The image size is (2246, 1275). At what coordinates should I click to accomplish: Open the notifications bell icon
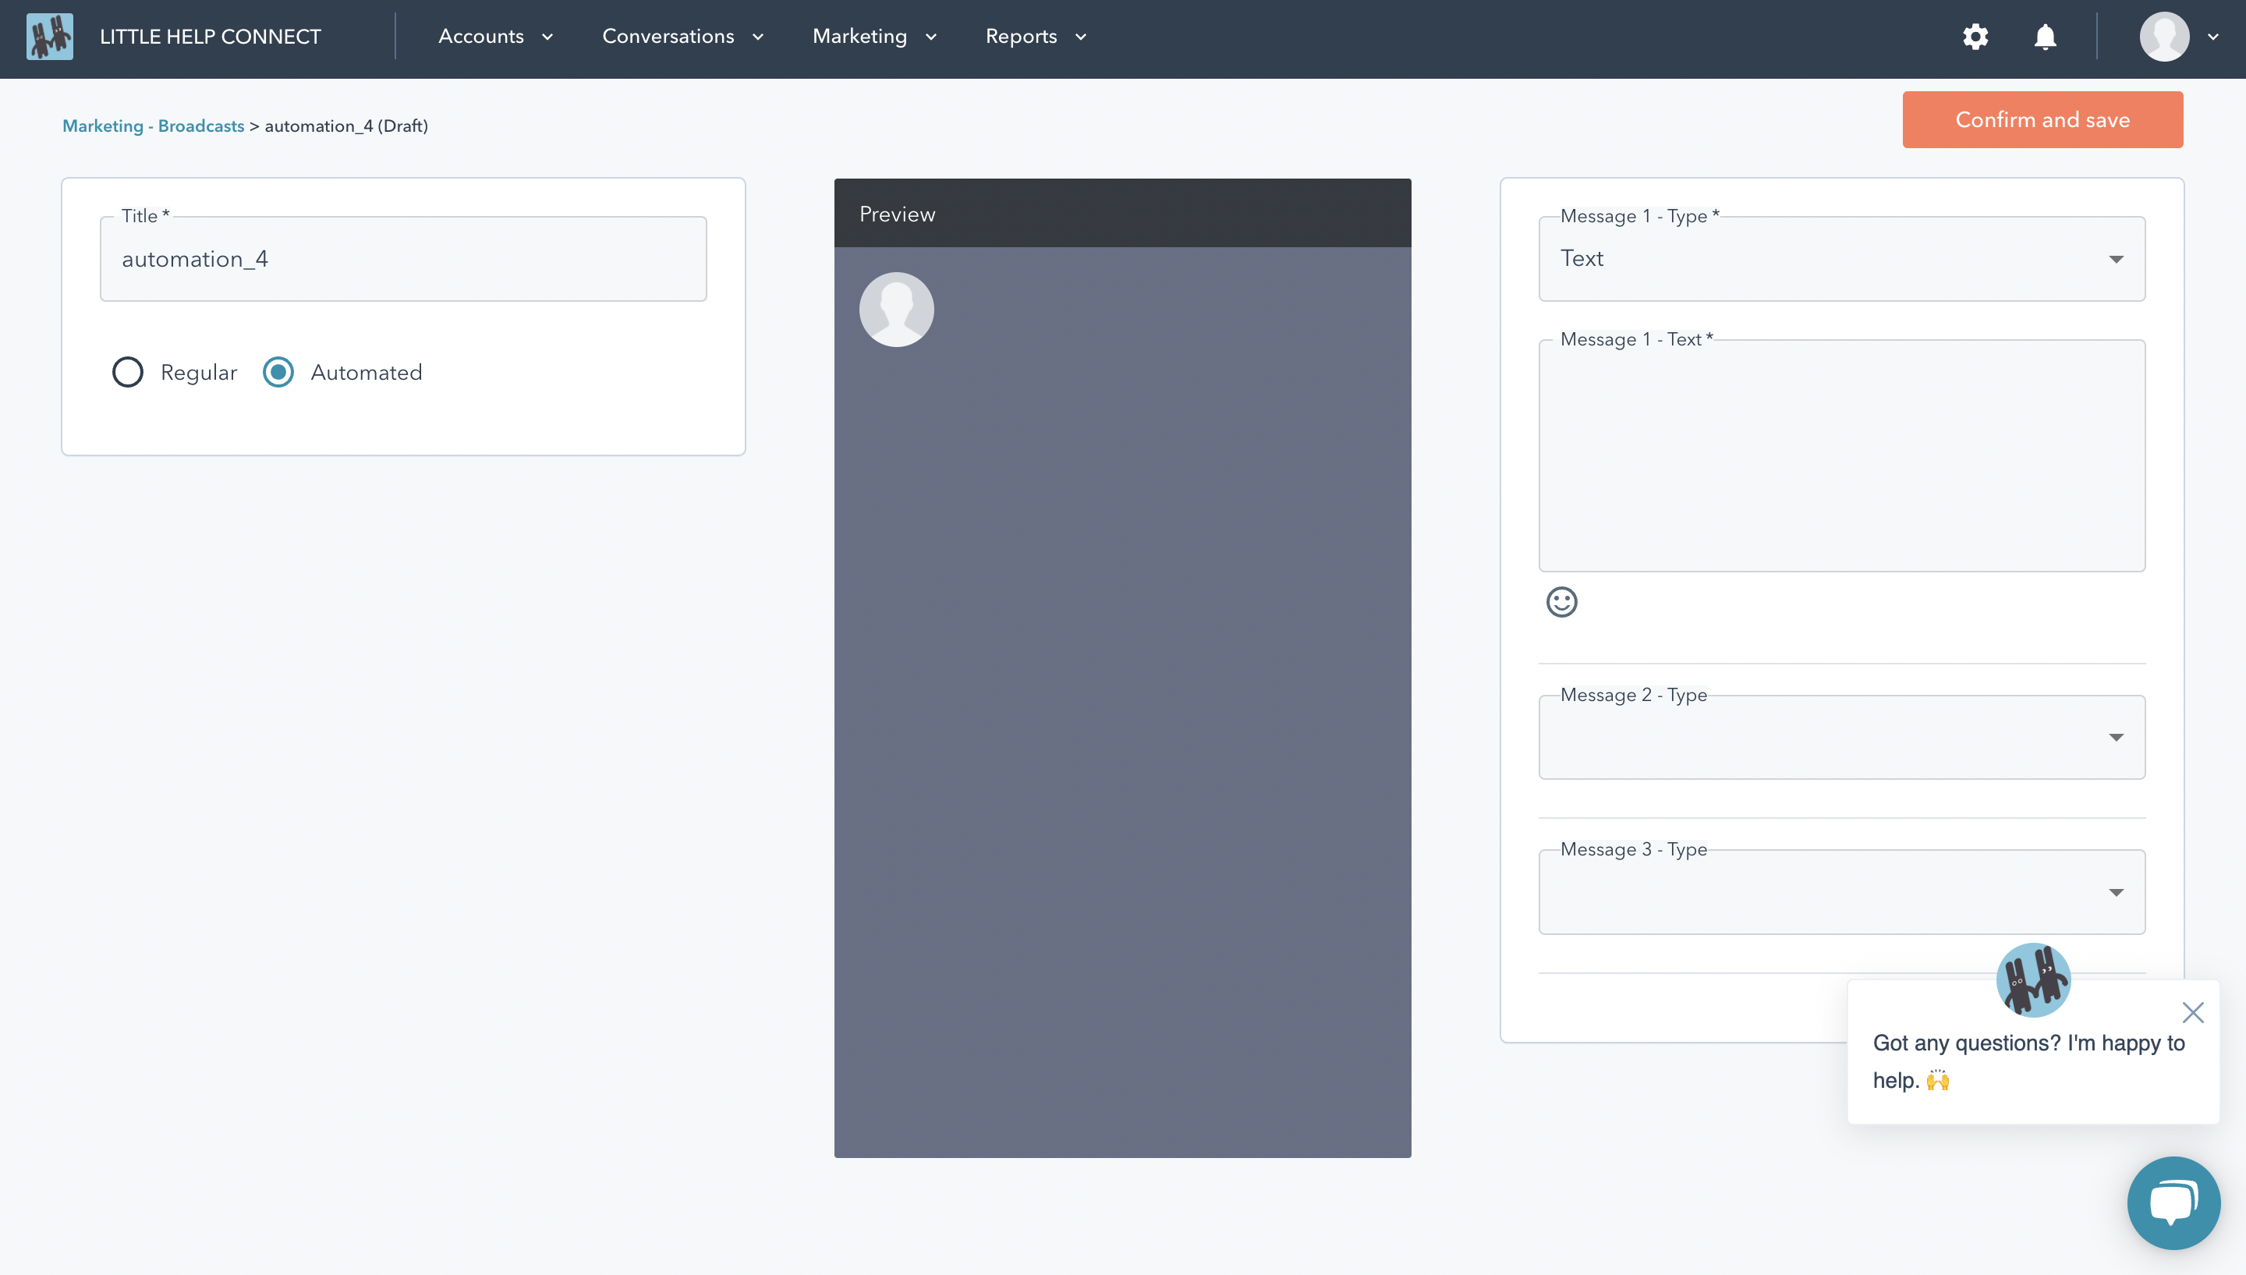(2045, 37)
